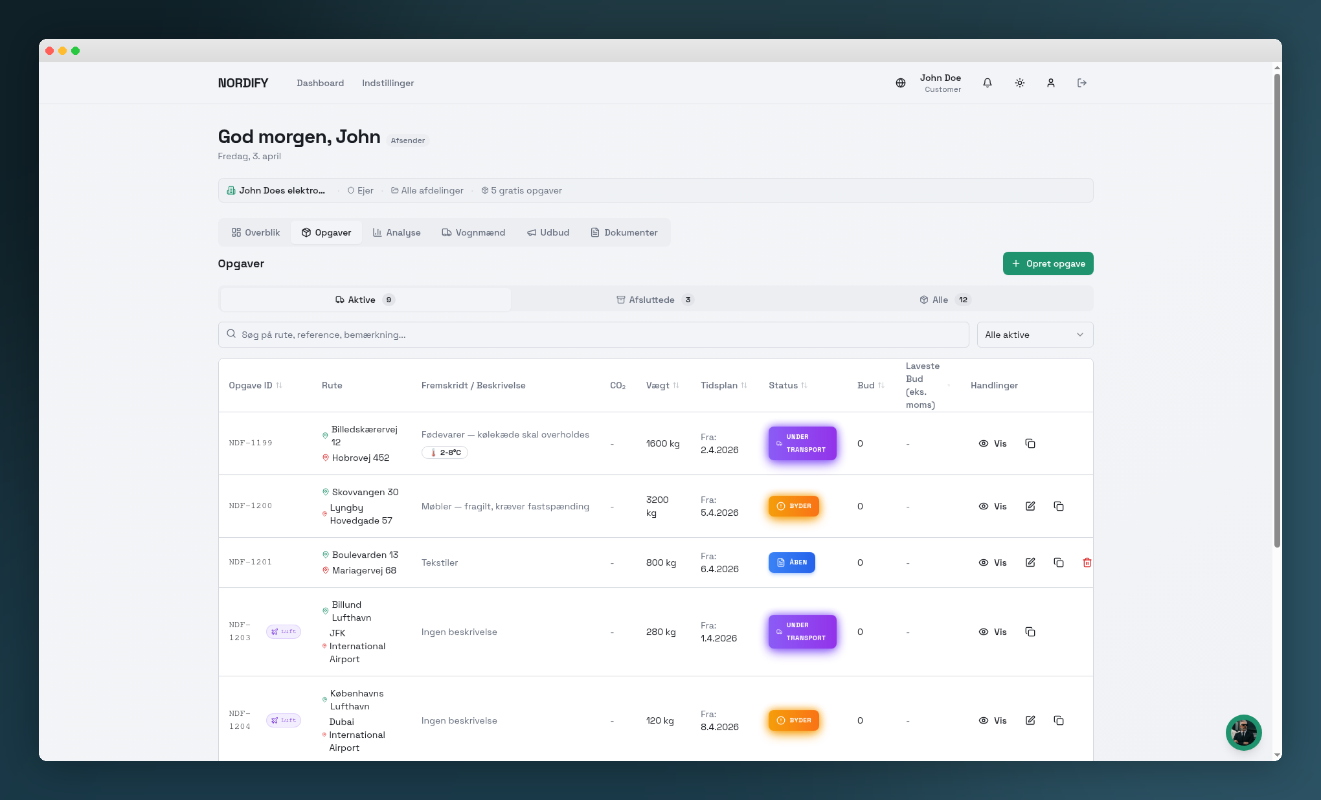View task NDF-1201
Image resolution: width=1321 pixels, height=800 pixels.
click(993, 562)
